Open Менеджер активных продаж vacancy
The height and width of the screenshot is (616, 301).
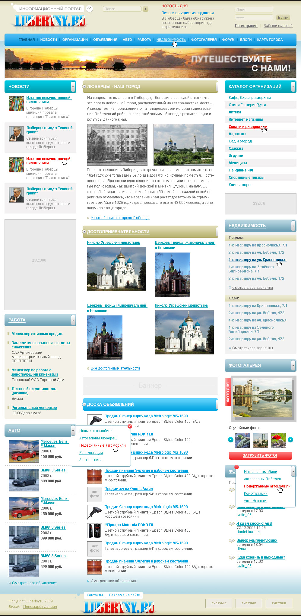[37, 334]
